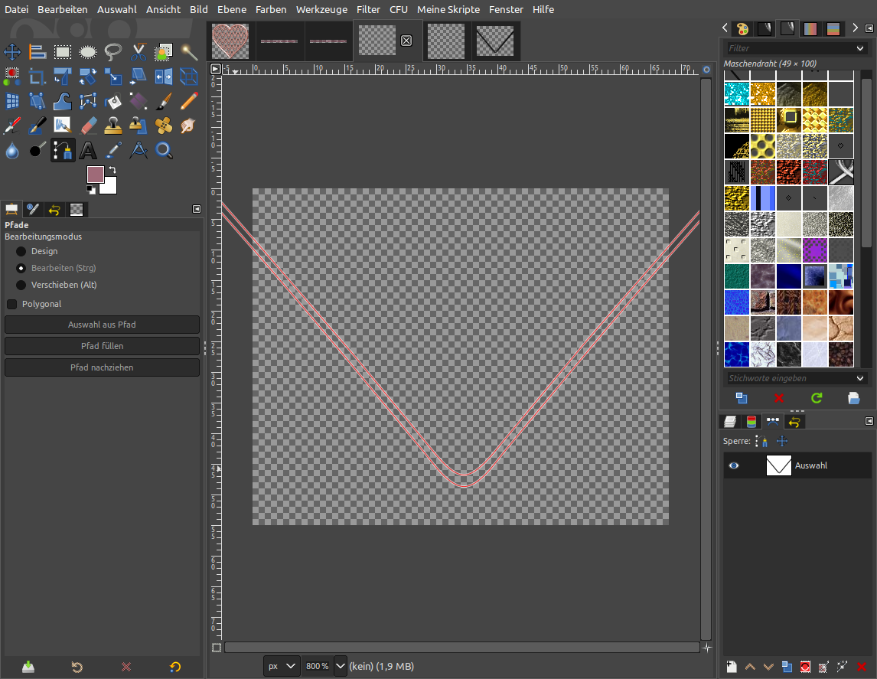Switch to the Channels tab
Viewport: 877px width, 679px height.
pyautogui.click(x=751, y=421)
